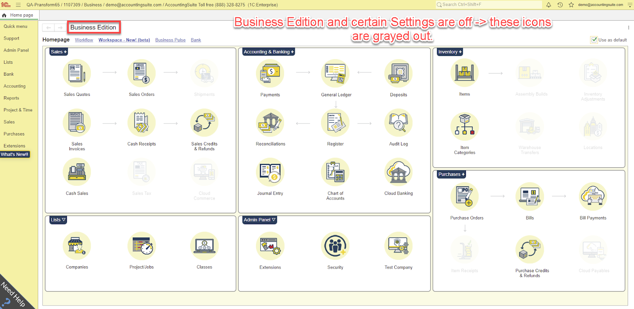The width and height of the screenshot is (634, 309).
Task: Open the Purchase Orders icon
Action: click(x=464, y=196)
